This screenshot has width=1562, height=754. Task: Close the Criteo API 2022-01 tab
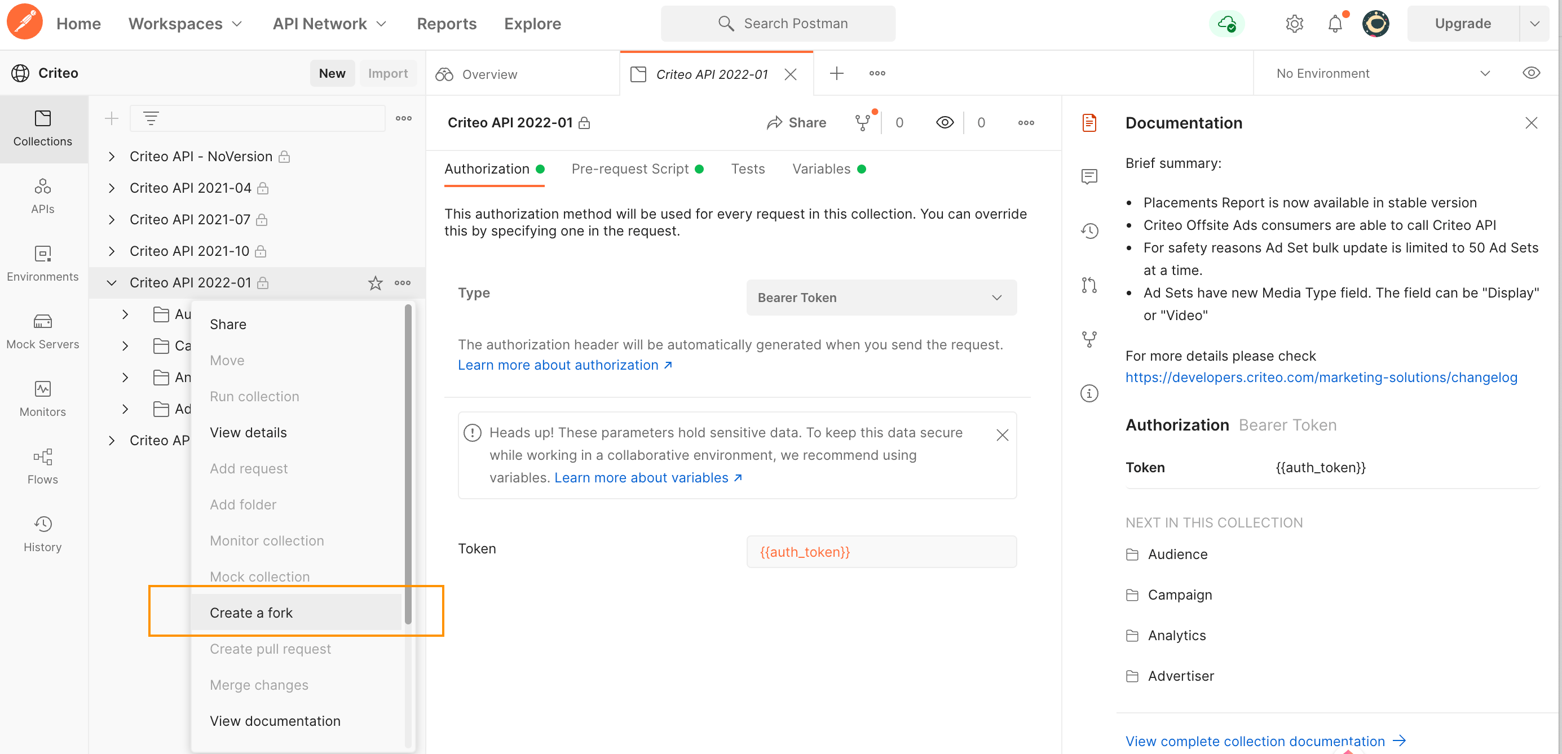click(790, 74)
